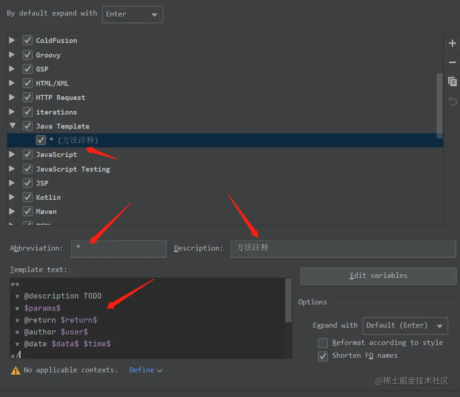460x397 pixels.
Task: Open the By default expand with dropdown
Action: [132, 15]
